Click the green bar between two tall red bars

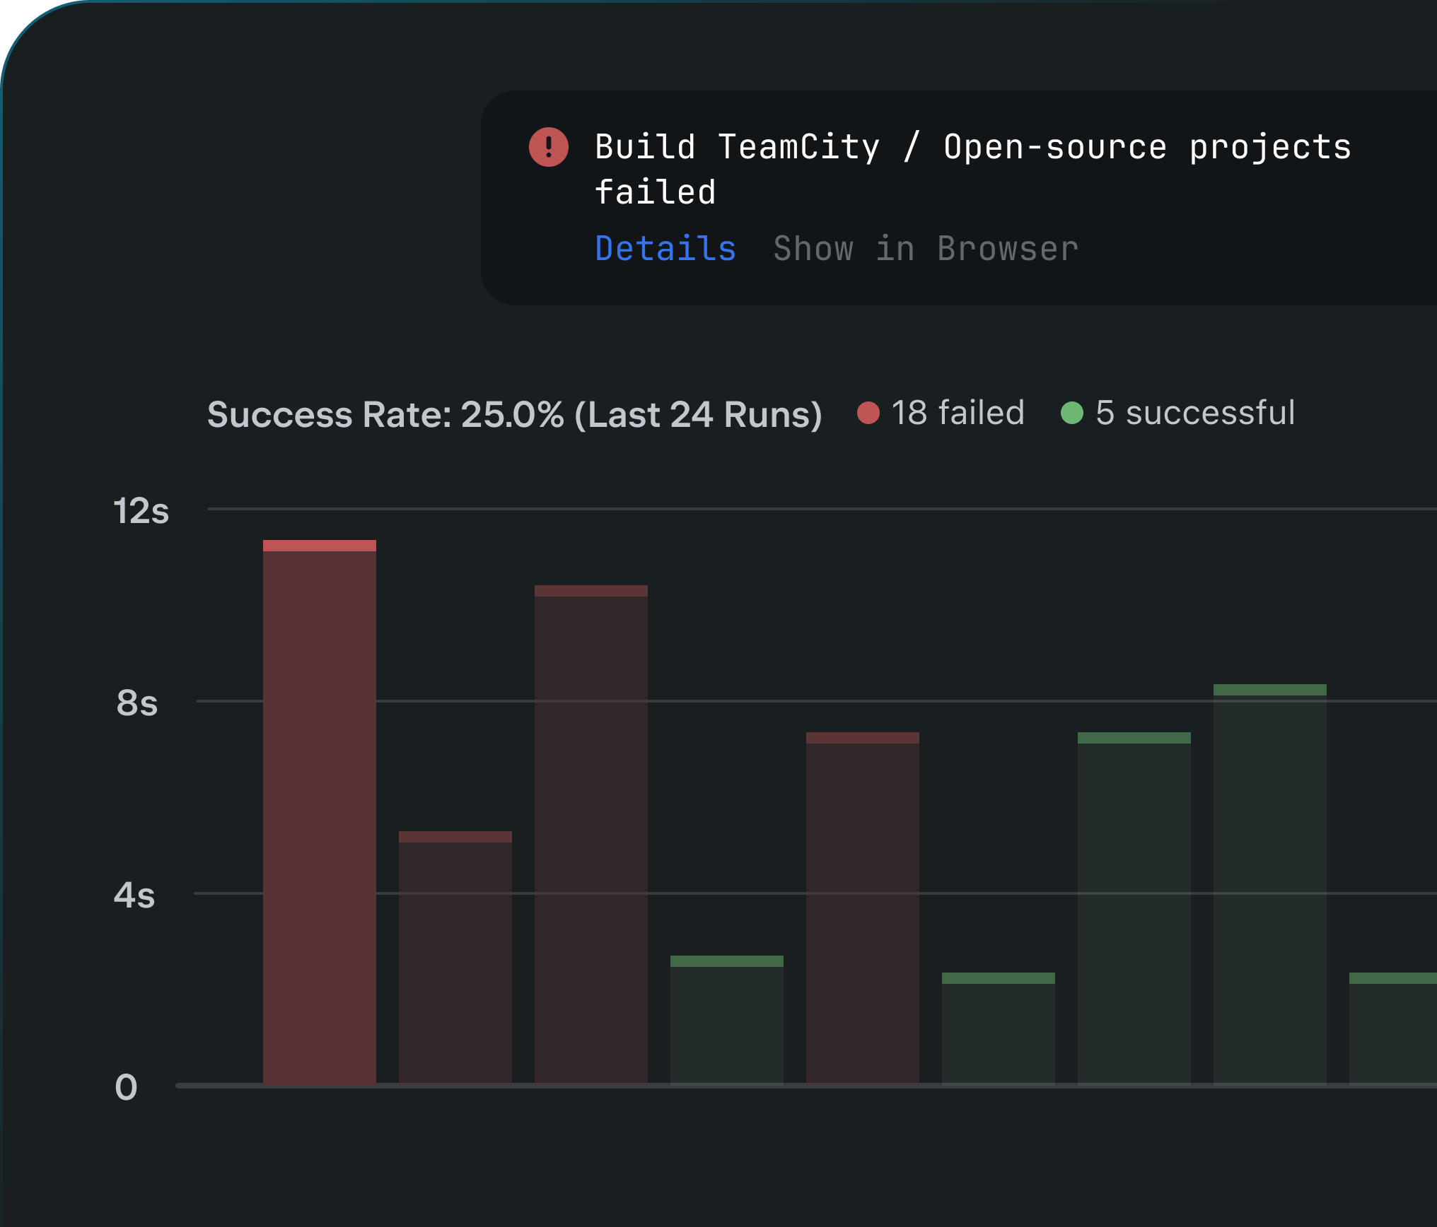pyautogui.click(x=726, y=1020)
